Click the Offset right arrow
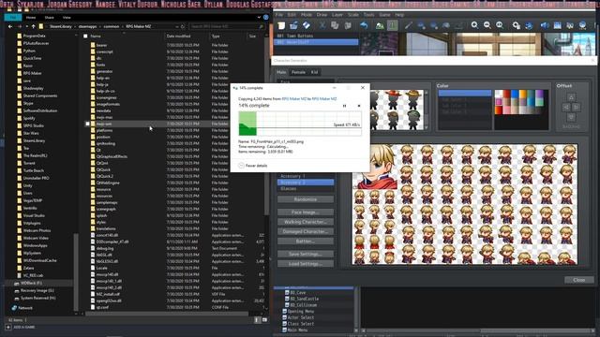Viewport: 600px width, 337px height. (x=576, y=108)
